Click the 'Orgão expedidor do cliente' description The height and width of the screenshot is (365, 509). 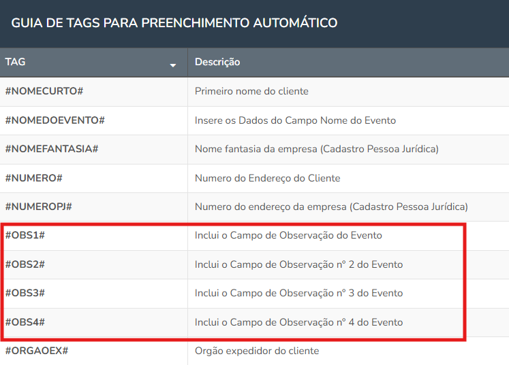coord(257,351)
